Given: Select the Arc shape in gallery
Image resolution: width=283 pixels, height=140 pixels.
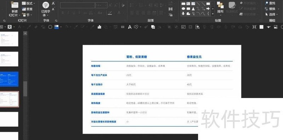Looking at the screenshot, I should (x=198, y=13).
